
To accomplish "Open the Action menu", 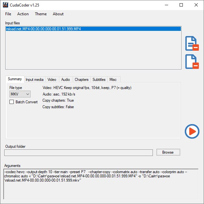I will click(x=23, y=14).
